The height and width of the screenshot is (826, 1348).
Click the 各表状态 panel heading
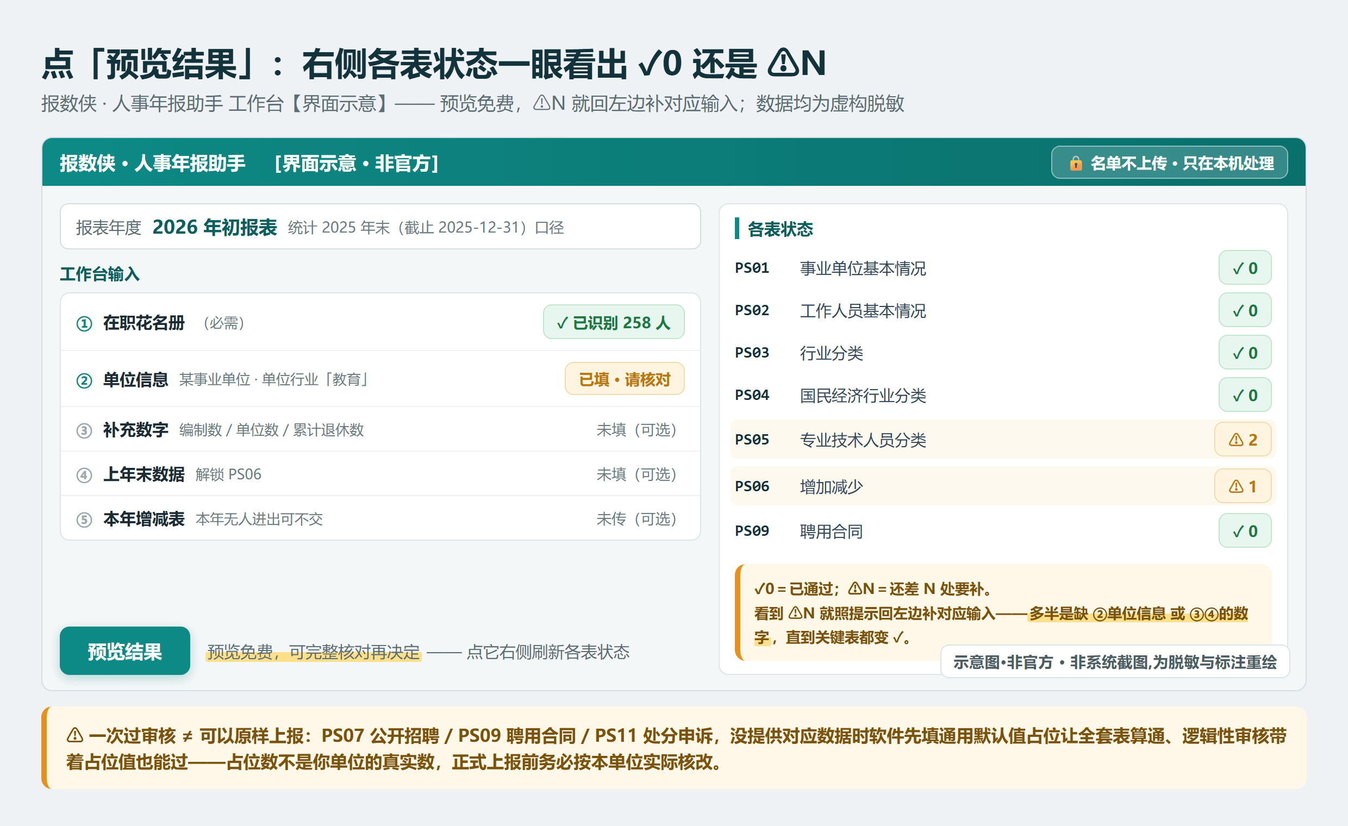tap(780, 229)
